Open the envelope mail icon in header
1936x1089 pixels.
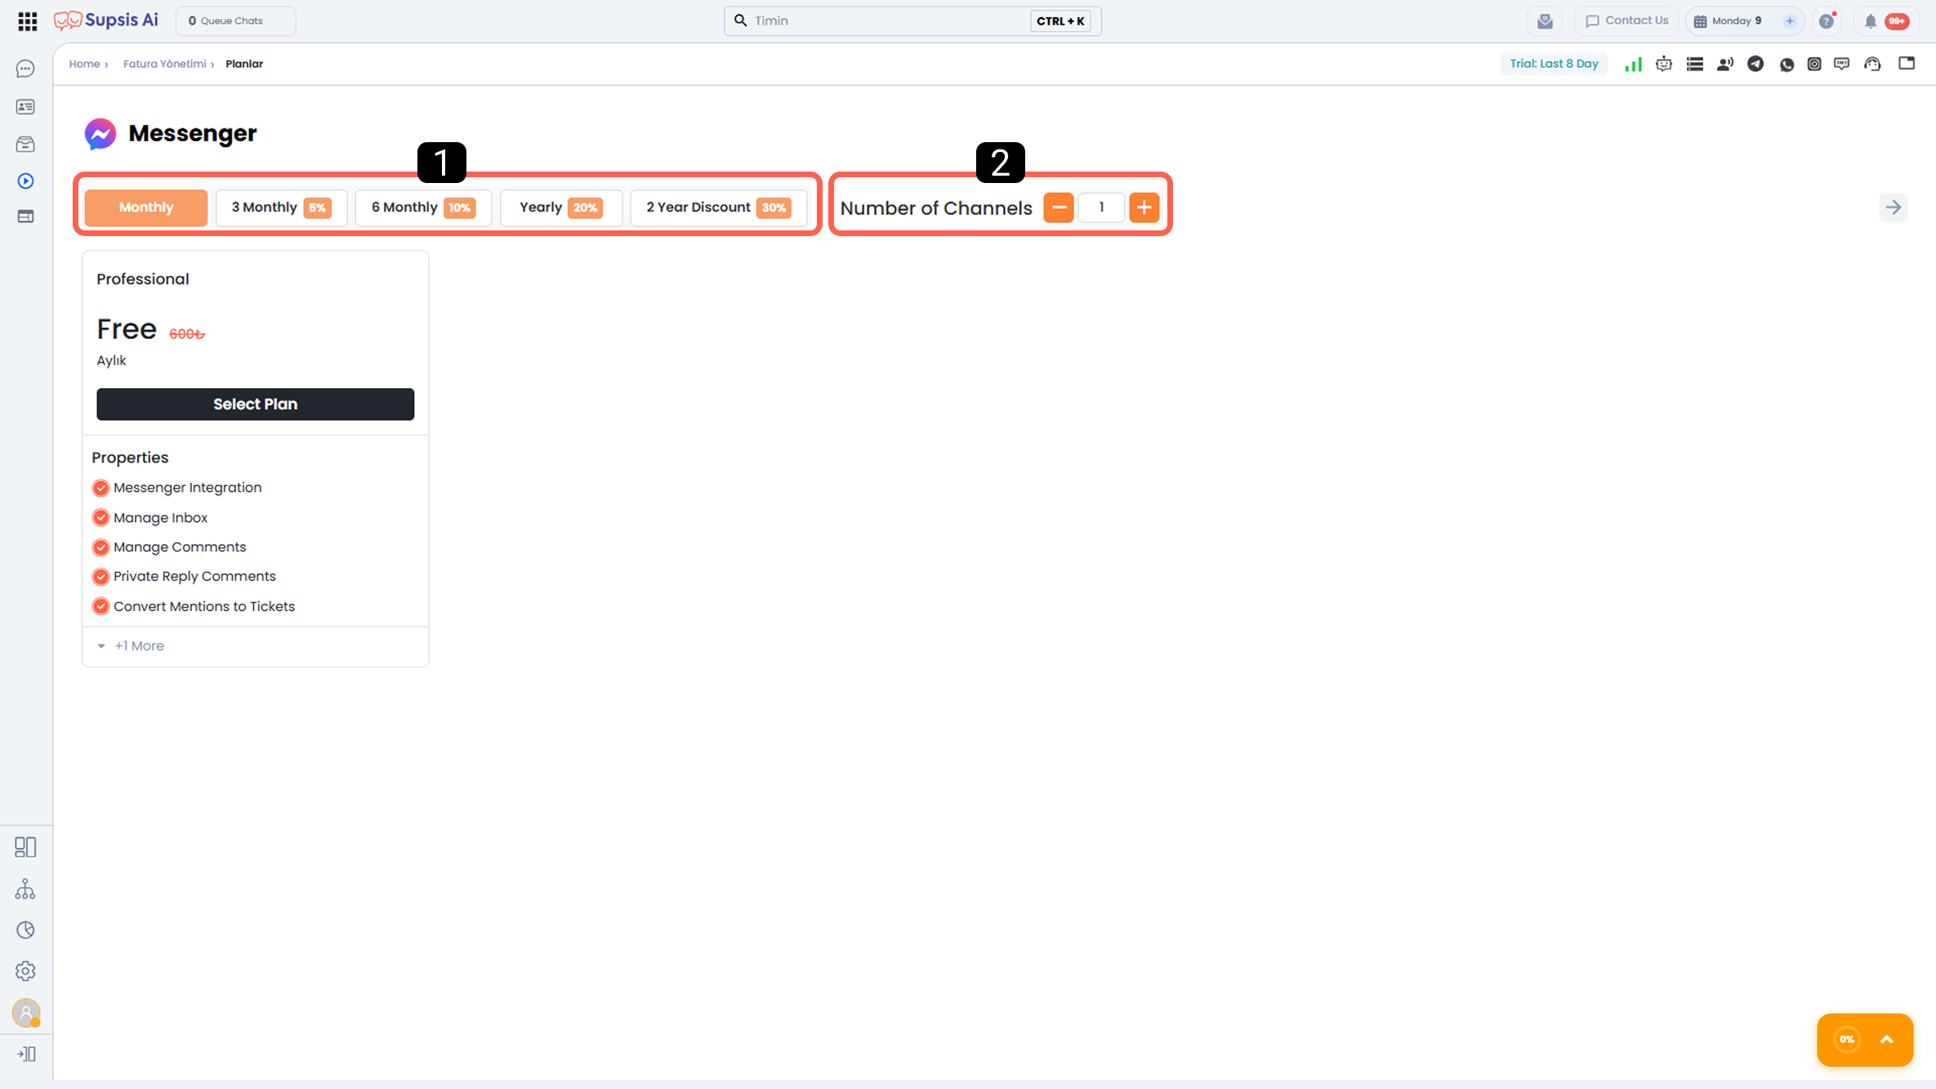[x=1545, y=21]
